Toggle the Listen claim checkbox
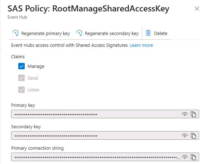Screen dimensions: 207x164 point(21,90)
